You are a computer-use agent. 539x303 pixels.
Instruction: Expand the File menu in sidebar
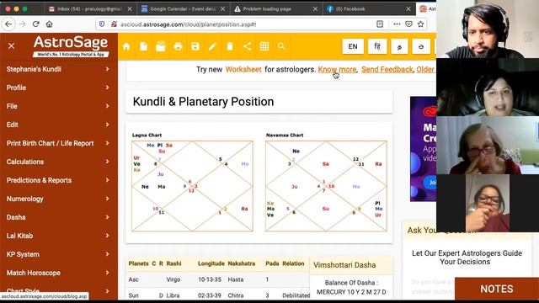(x=59, y=106)
